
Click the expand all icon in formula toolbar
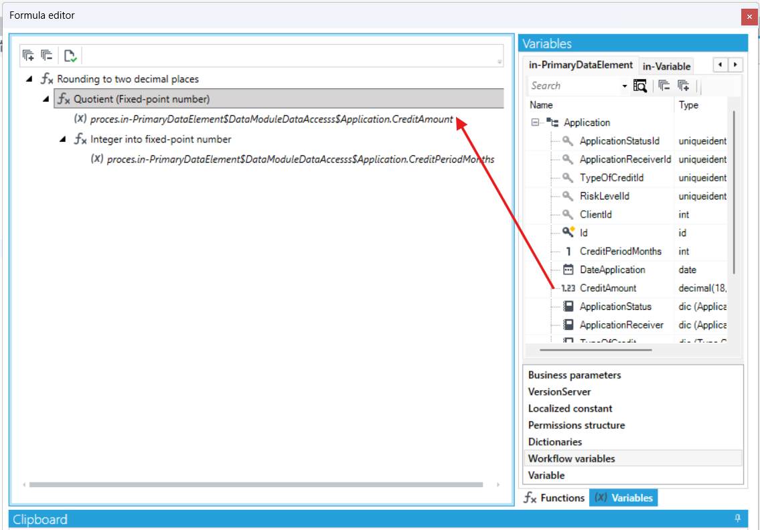tap(28, 56)
